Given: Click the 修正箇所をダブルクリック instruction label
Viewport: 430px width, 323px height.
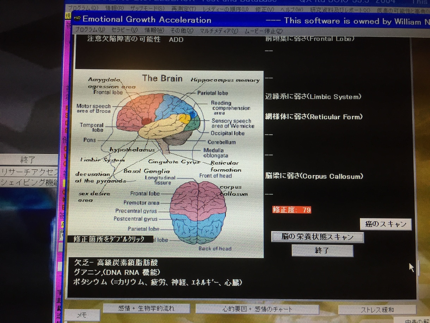Looking at the screenshot, I should pos(110,239).
